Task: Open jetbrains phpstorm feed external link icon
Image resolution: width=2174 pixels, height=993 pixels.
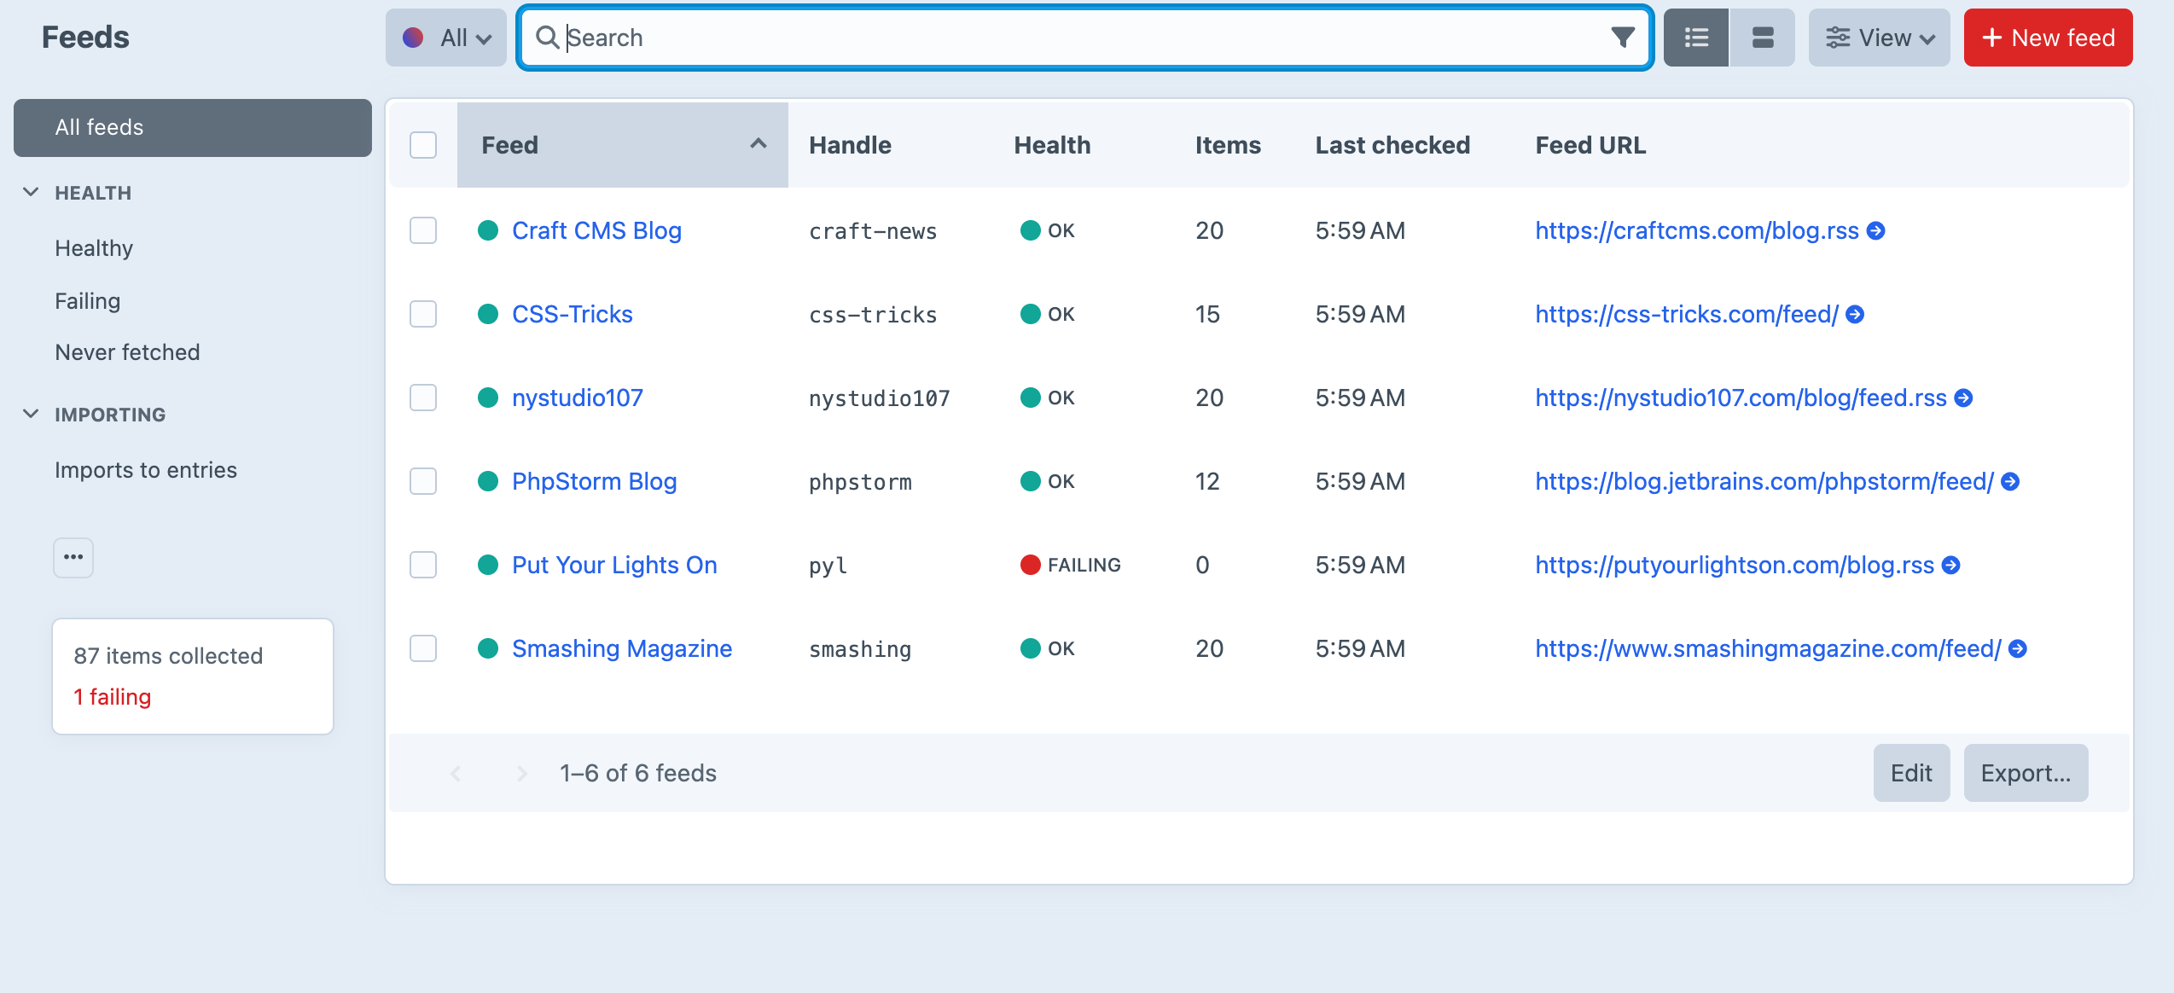Action: pyautogui.click(x=2010, y=482)
